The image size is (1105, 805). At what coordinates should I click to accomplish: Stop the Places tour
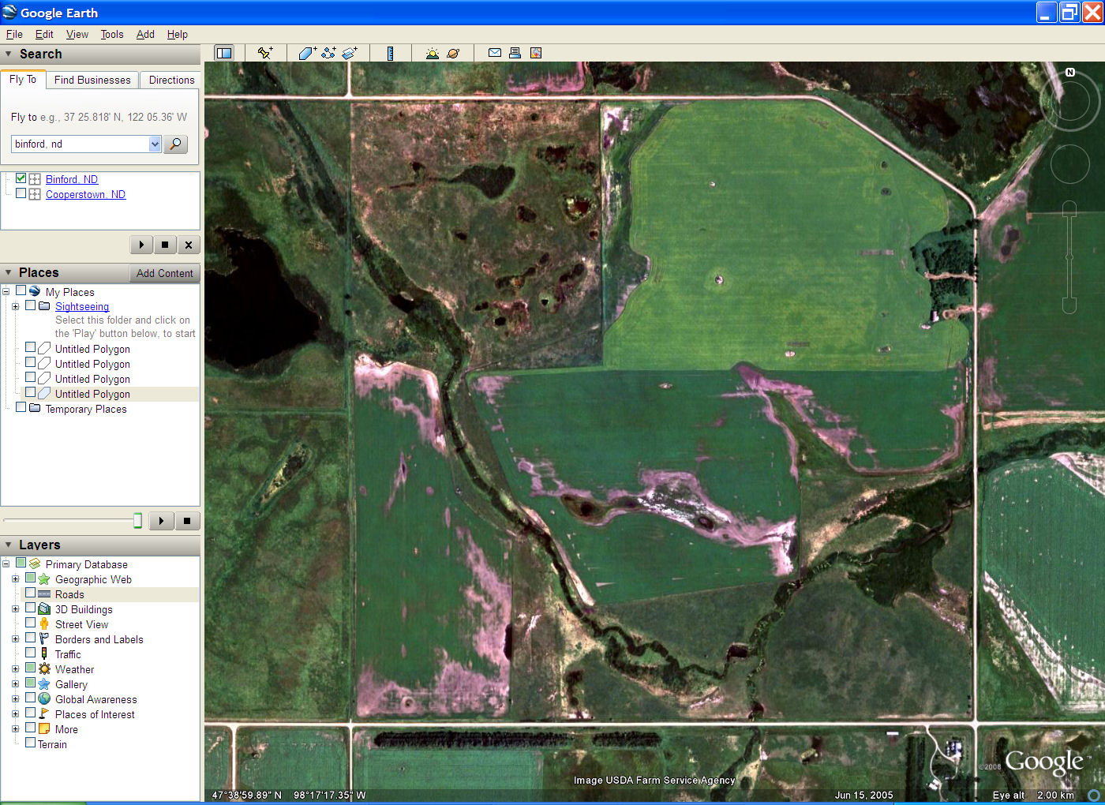point(187,521)
